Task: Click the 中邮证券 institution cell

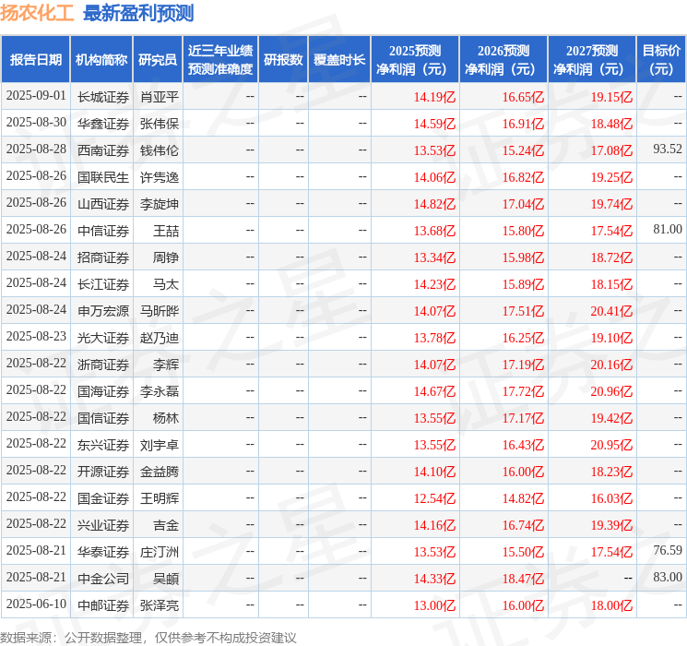Action: pos(103,605)
